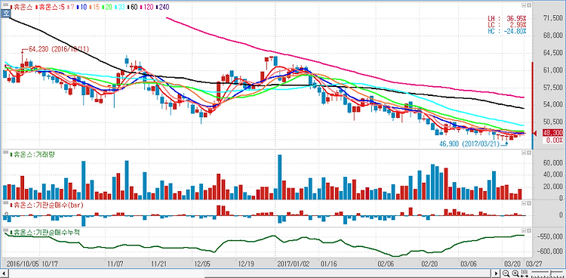Open 기관순매수누적 panel dropdown arrow

coord(523,230)
